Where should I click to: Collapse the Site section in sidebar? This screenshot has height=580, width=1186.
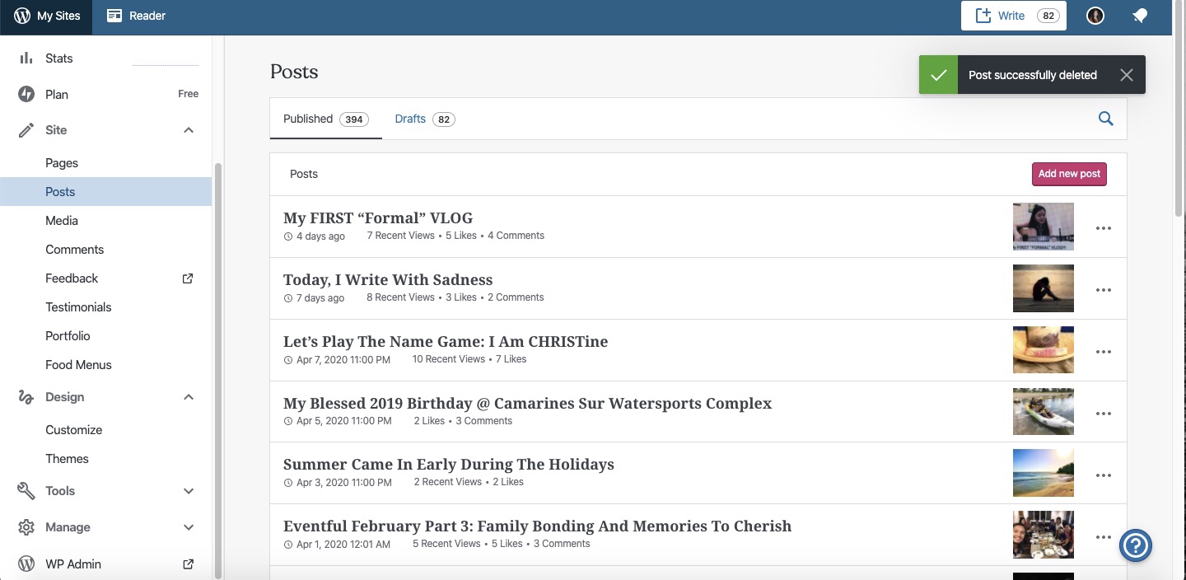pos(189,130)
